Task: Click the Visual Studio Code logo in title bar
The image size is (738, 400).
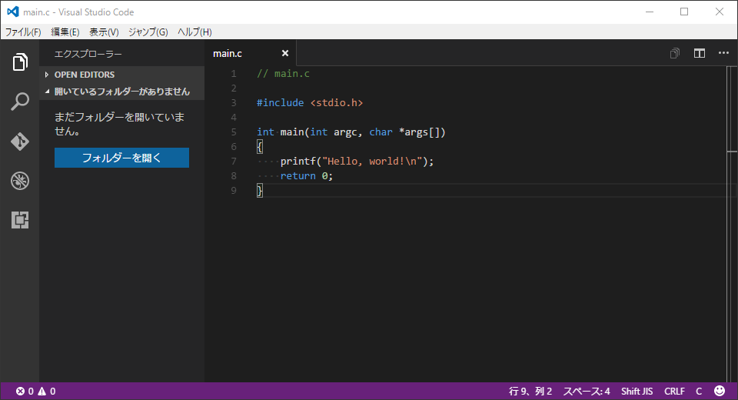Action: 13,12
